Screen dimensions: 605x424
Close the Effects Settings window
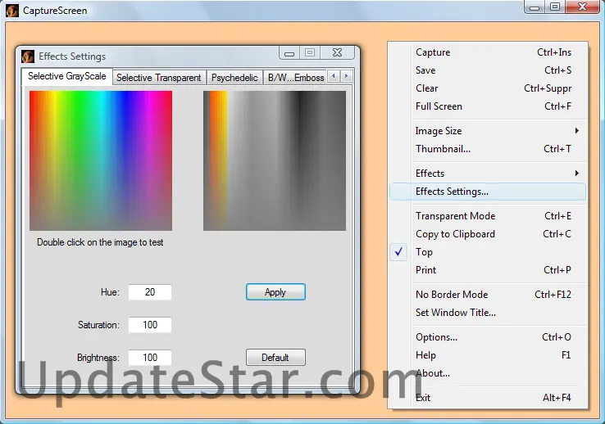click(337, 52)
